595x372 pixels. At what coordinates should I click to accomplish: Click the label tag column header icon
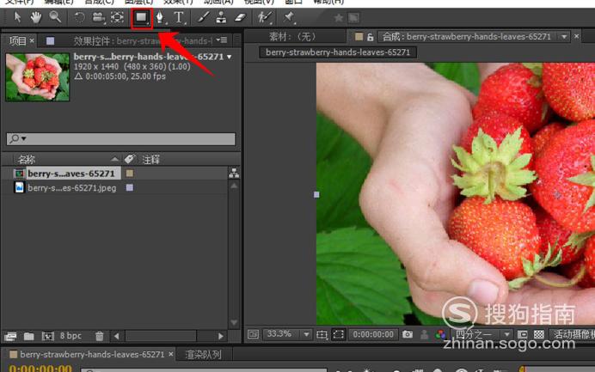130,159
